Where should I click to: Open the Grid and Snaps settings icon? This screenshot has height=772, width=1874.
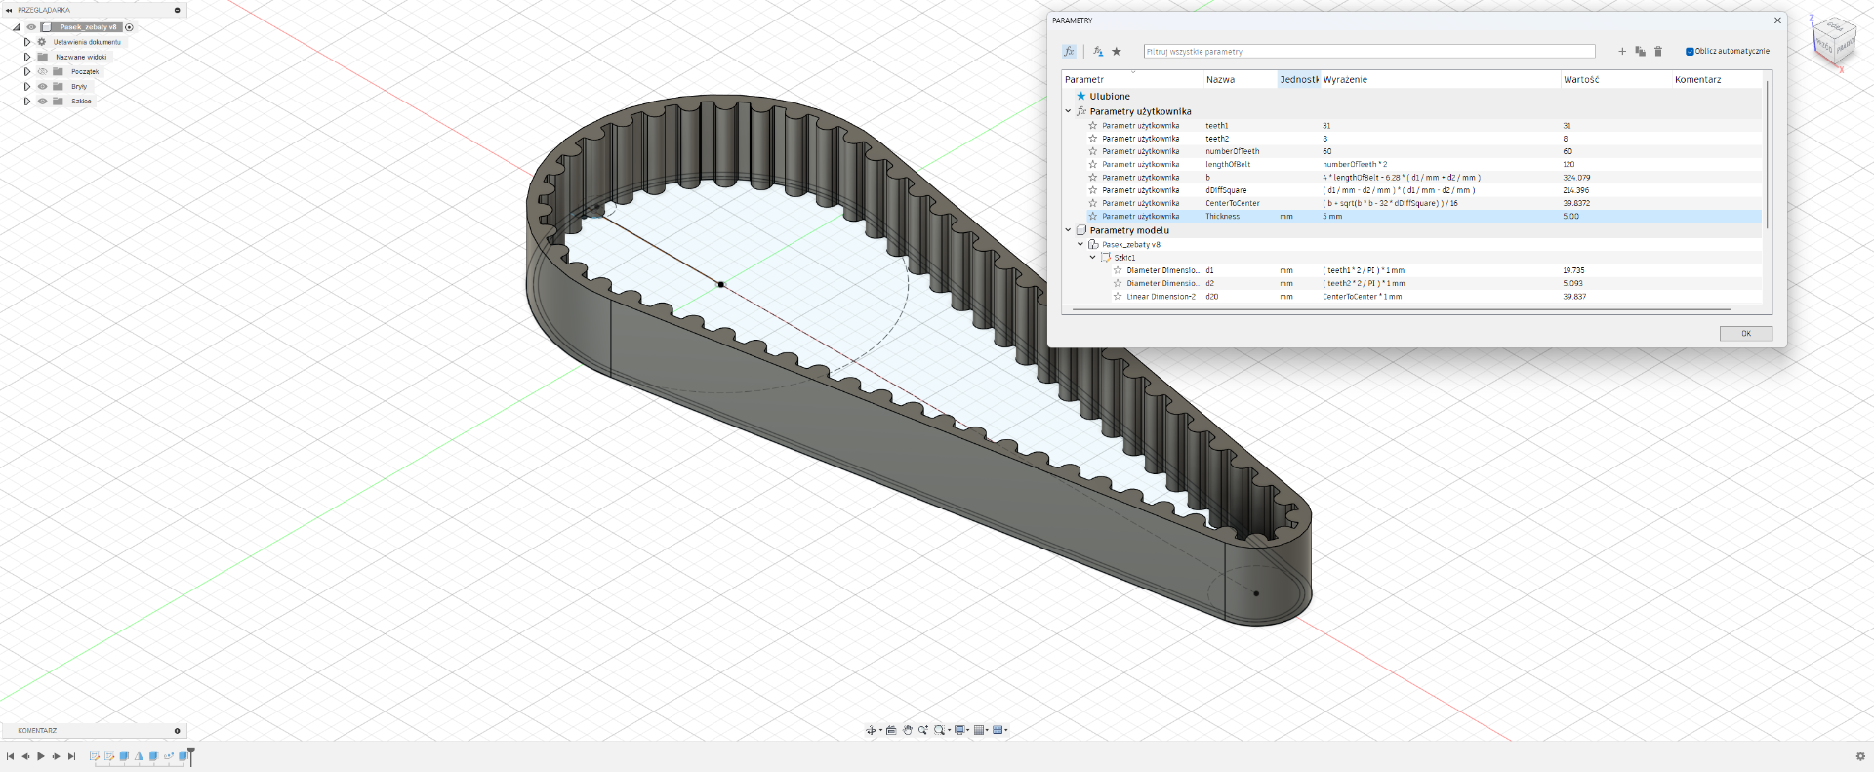pos(979,730)
